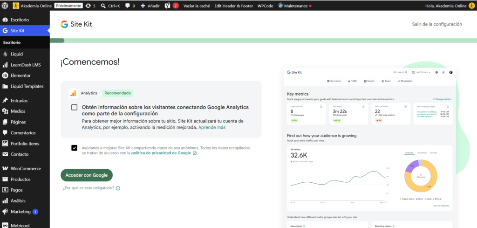This screenshot has height=228, width=477.
Task: Click the Liquid droplet icon
Action: click(x=5, y=54)
